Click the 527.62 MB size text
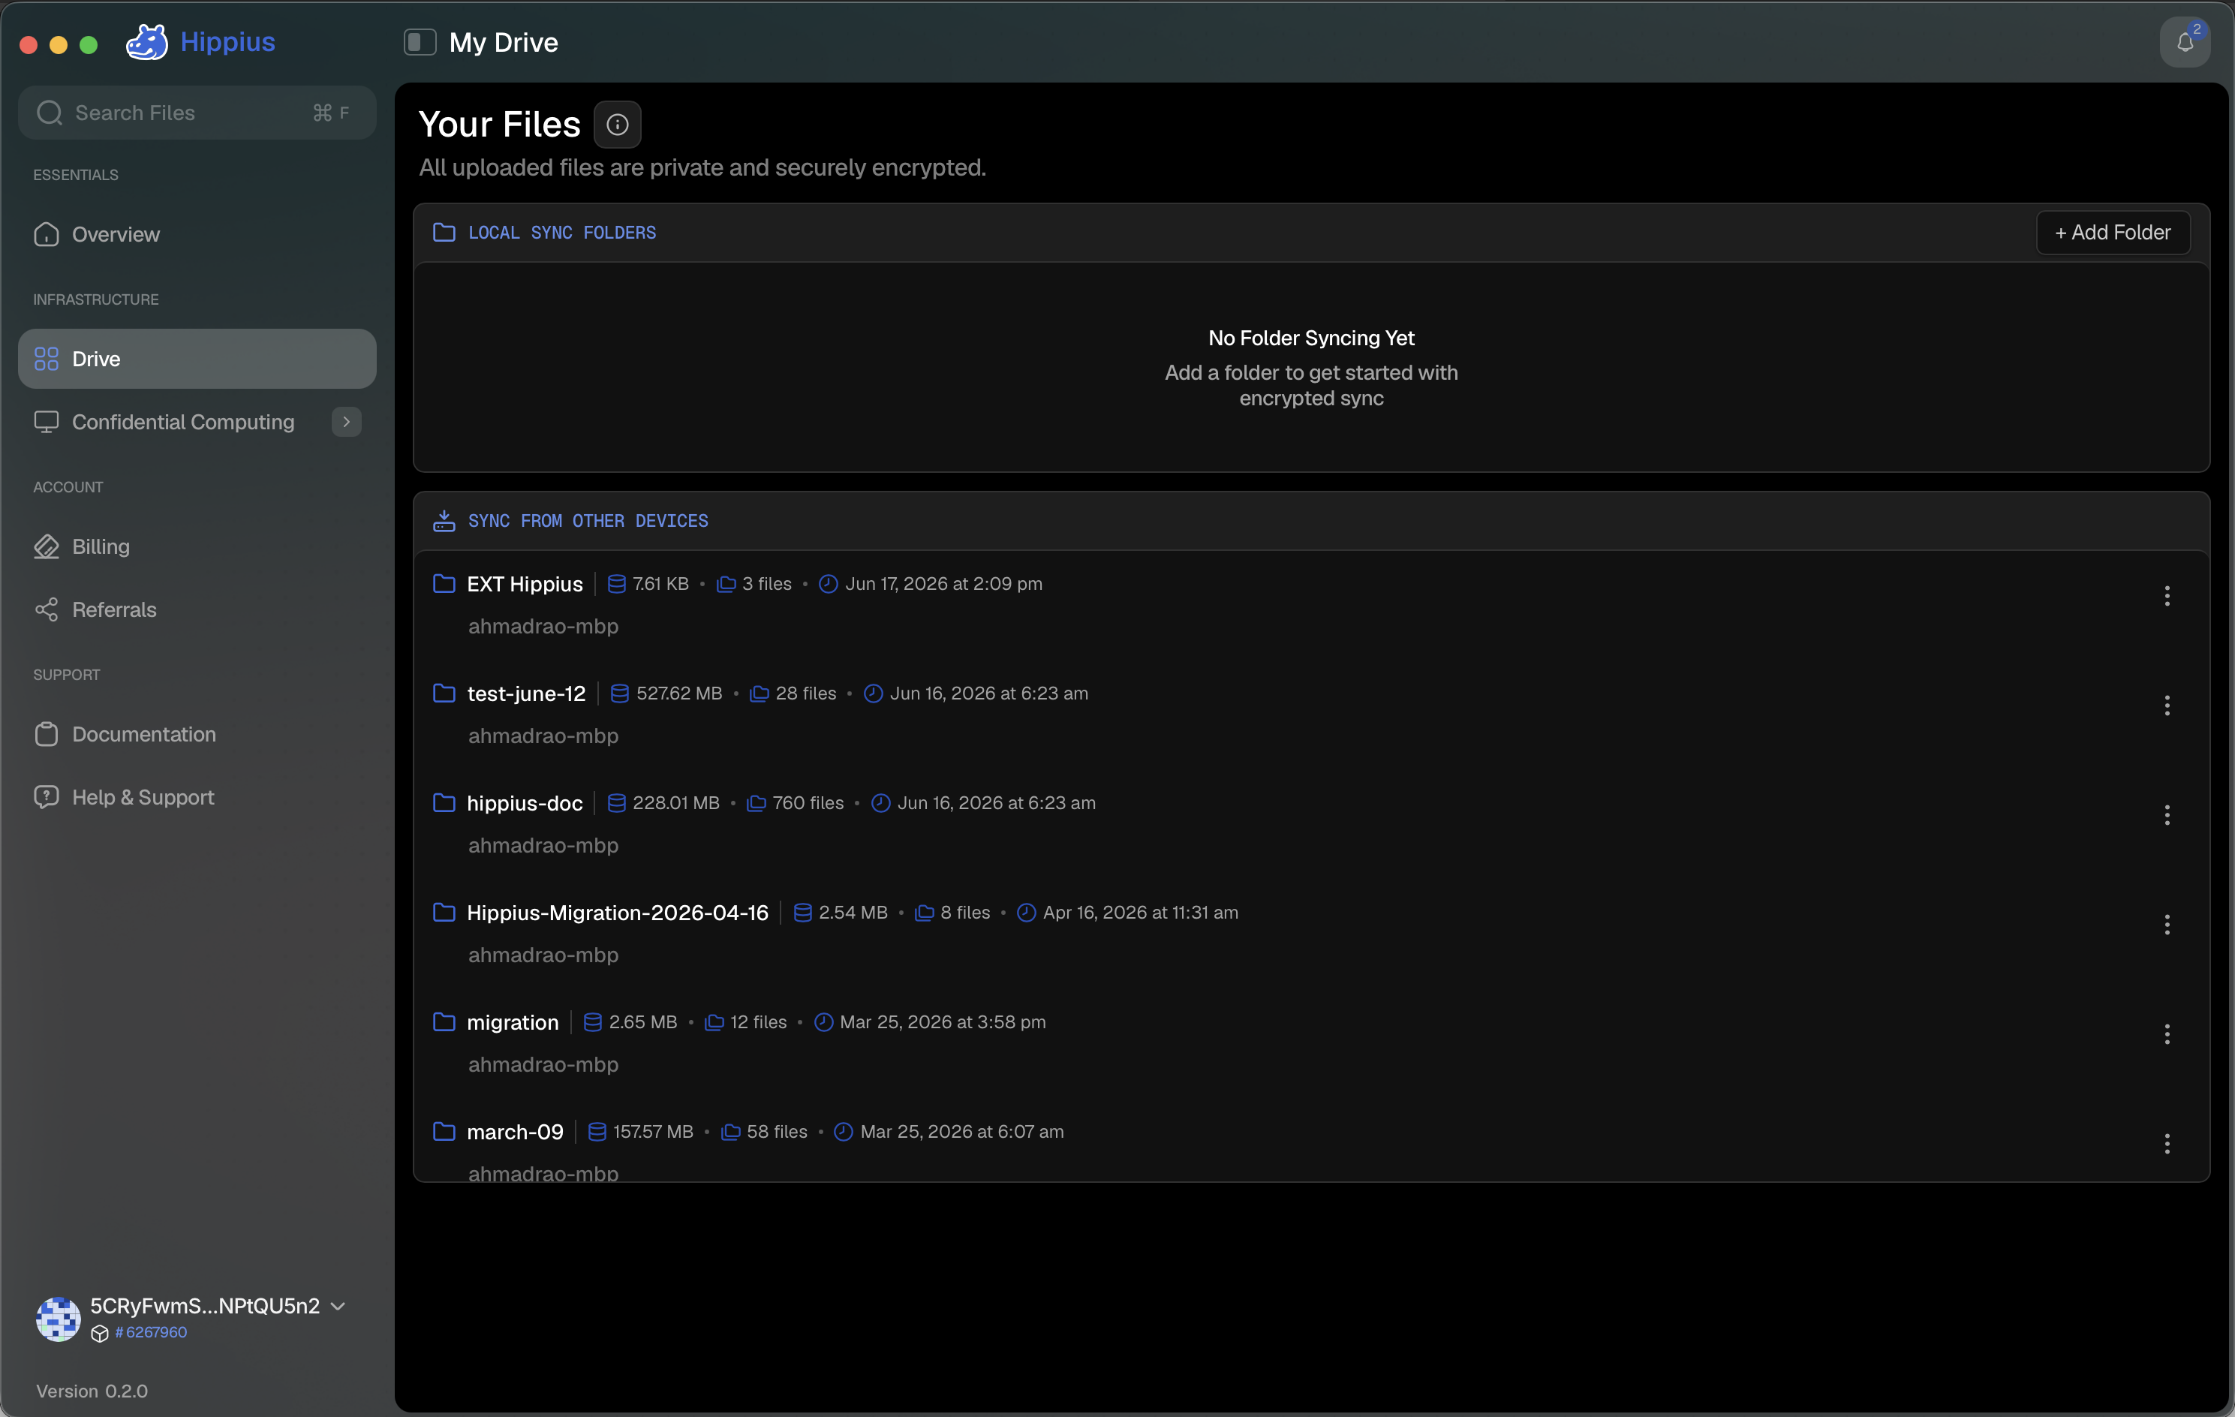2235x1417 pixels. 679,693
